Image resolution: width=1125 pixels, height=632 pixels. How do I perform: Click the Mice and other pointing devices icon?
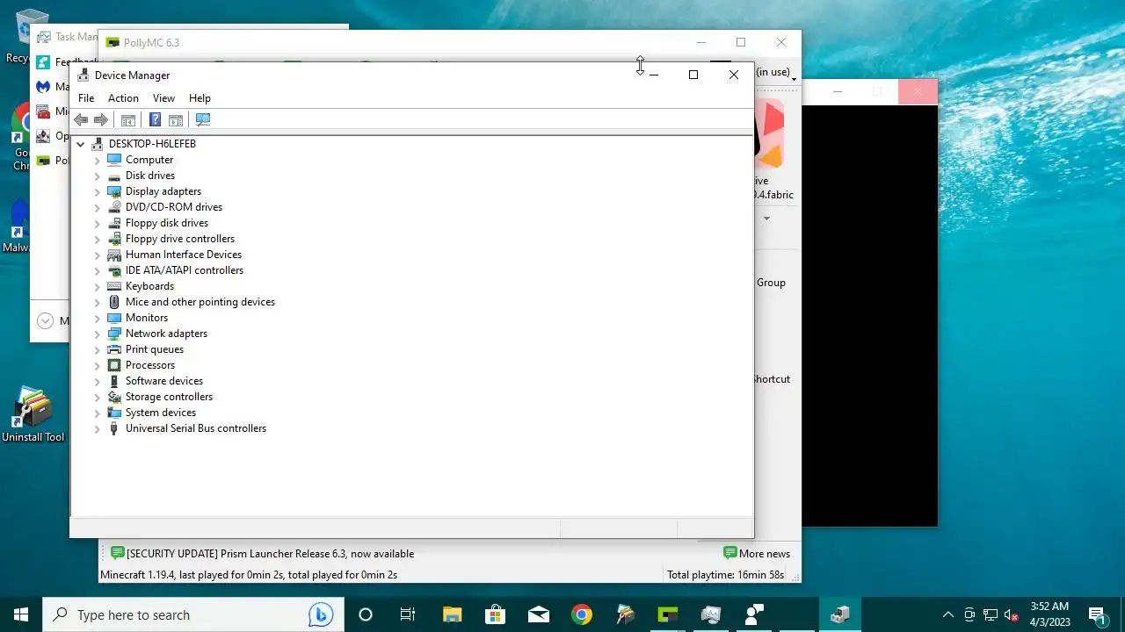click(114, 302)
